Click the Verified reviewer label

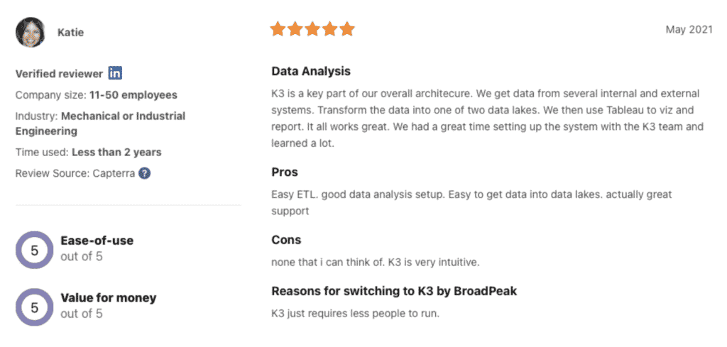click(x=59, y=74)
